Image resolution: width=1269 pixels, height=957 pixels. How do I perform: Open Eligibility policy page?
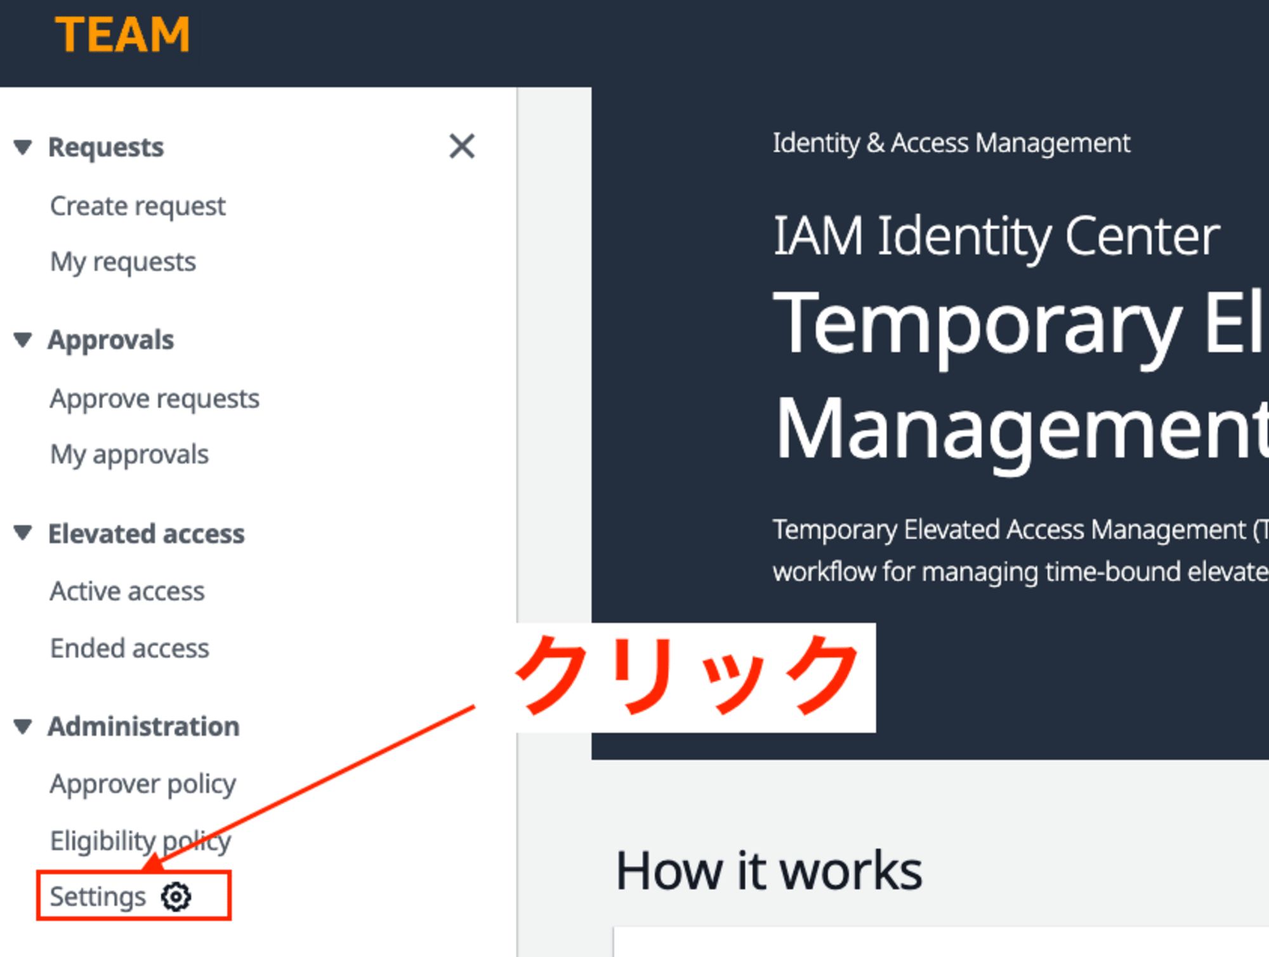pyautogui.click(x=140, y=842)
